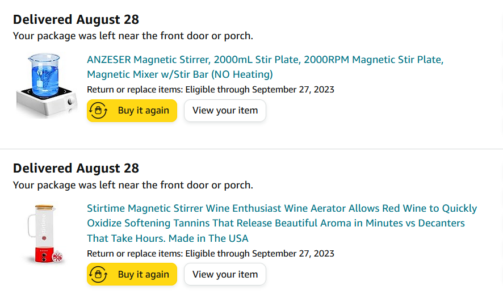The image size is (503, 298).
Task: Click first 'left near the front door' message
Action: tap(133, 36)
